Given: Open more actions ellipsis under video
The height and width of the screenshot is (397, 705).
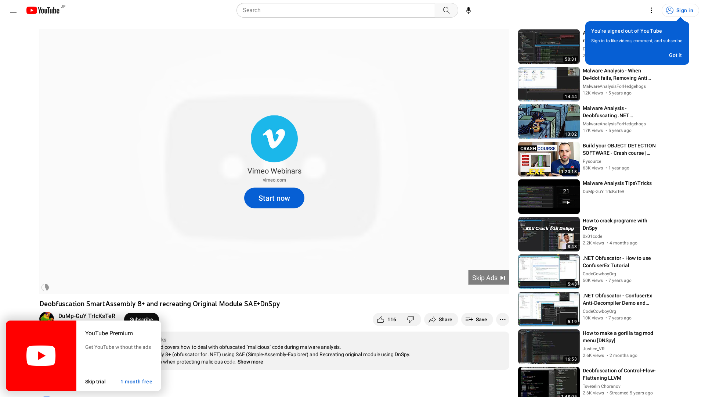Looking at the screenshot, I should 502,319.
